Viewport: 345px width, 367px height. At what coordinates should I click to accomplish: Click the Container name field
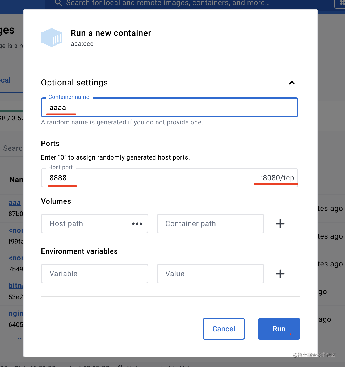(169, 108)
